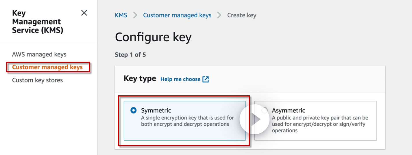Click the breadcrumb chevron right after KMS
The image size is (412, 155).
[135, 15]
